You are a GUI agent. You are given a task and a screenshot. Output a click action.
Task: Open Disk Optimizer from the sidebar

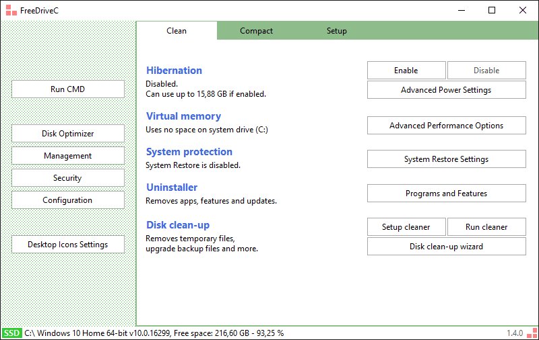pyautogui.click(x=67, y=134)
